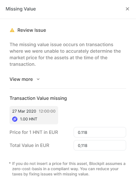Click the 12:00:00 timestamp
136x180 pixels.
(x=47, y=111)
